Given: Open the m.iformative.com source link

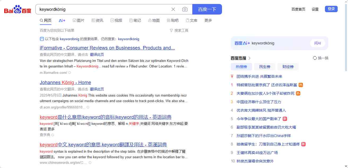Looking at the screenshot, I should click(53, 72).
